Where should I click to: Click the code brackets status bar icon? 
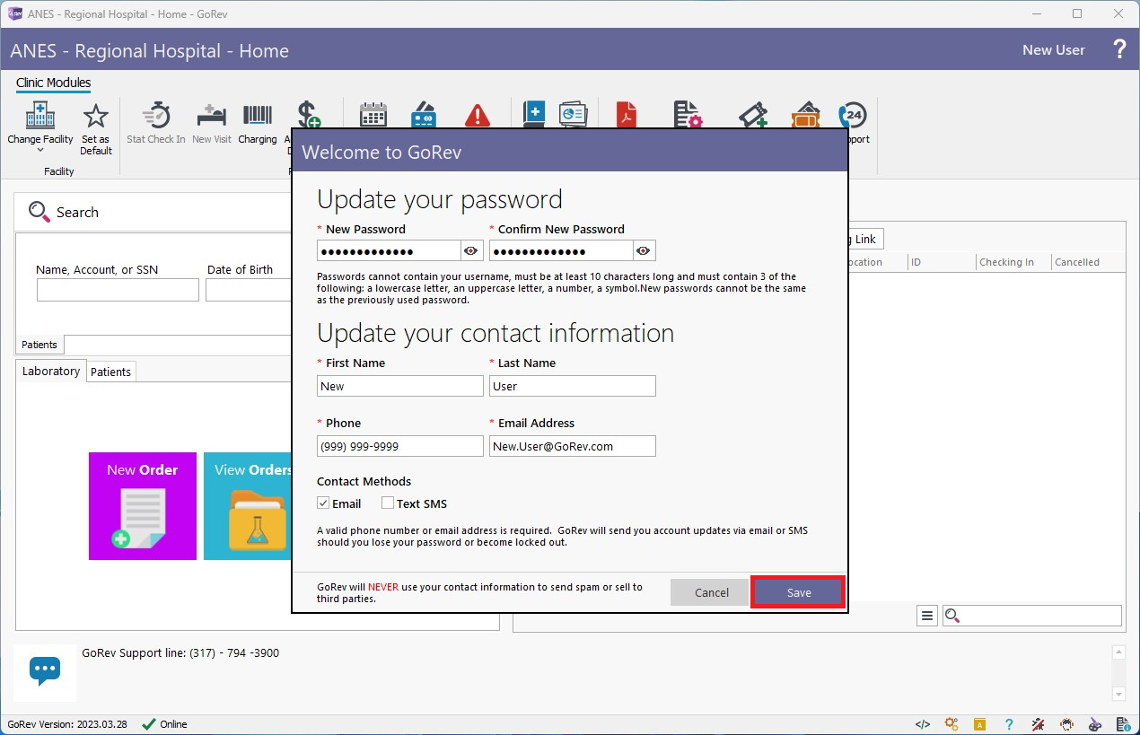point(922,724)
